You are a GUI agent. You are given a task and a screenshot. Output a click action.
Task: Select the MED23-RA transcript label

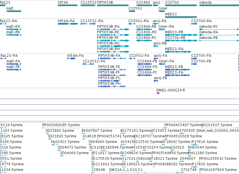[174, 49]
